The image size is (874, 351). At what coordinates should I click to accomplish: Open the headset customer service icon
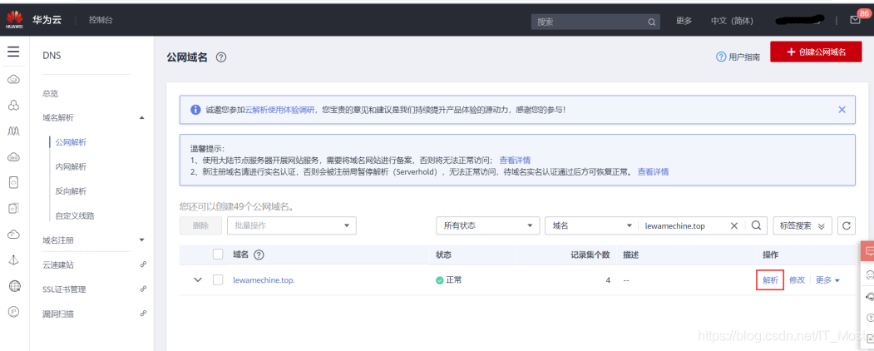870,296
